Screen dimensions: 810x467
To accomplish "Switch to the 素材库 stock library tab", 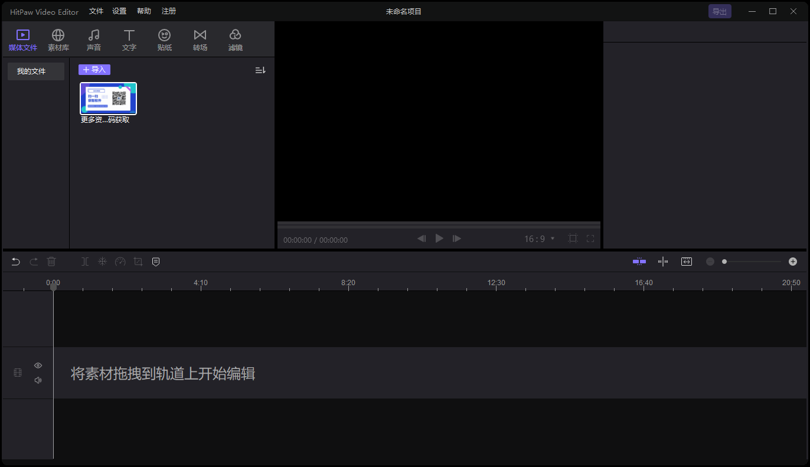I will pos(58,40).
